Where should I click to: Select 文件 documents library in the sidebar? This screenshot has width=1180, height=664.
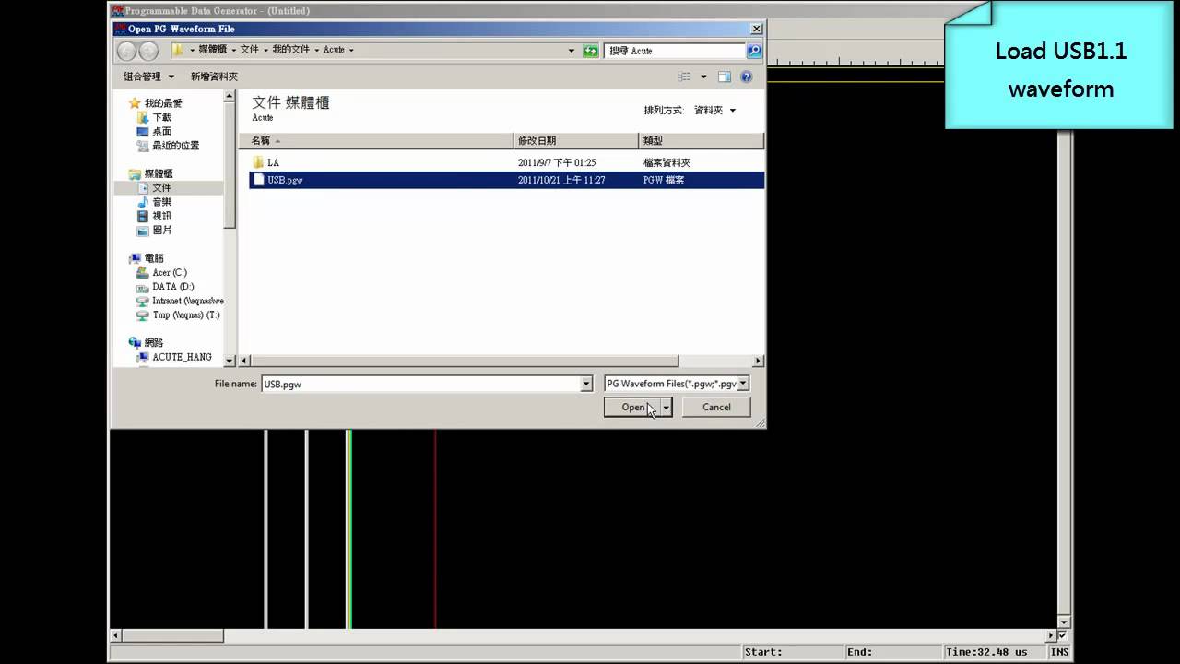click(154, 187)
